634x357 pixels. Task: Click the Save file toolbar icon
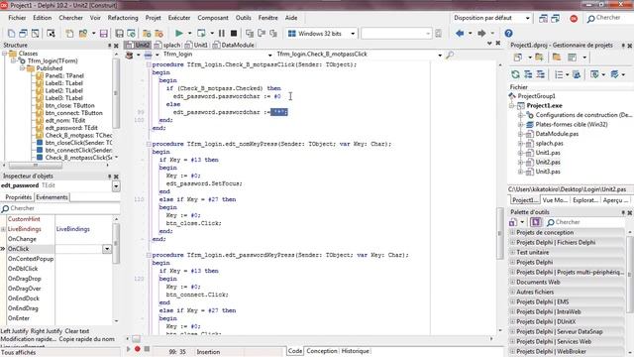click(x=103, y=33)
